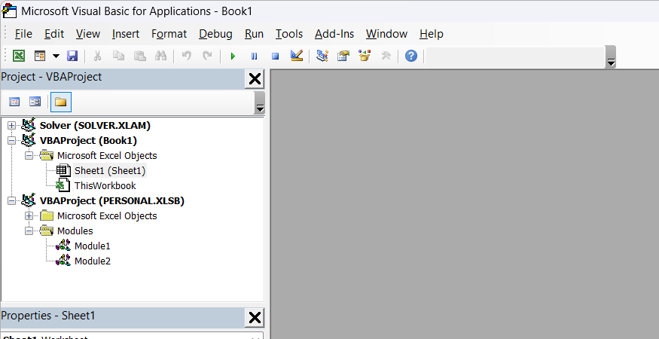Screen dimensions: 659x339
Task: Open the Toolbox icon with hammer and wrench
Action: pyautogui.click(x=386, y=56)
